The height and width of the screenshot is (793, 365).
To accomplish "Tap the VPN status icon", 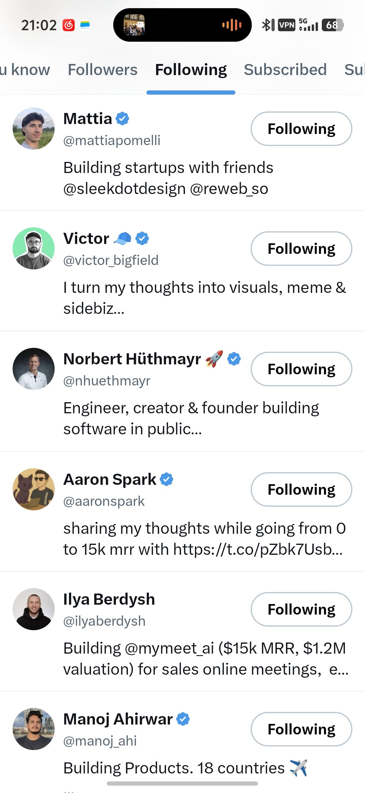I will click(286, 25).
